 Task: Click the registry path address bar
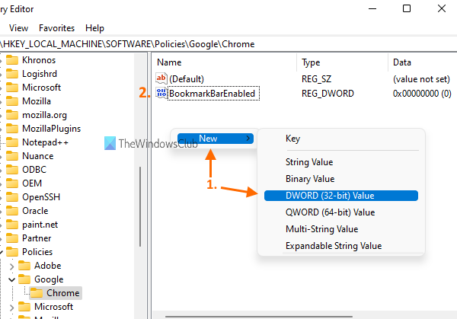point(228,44)
